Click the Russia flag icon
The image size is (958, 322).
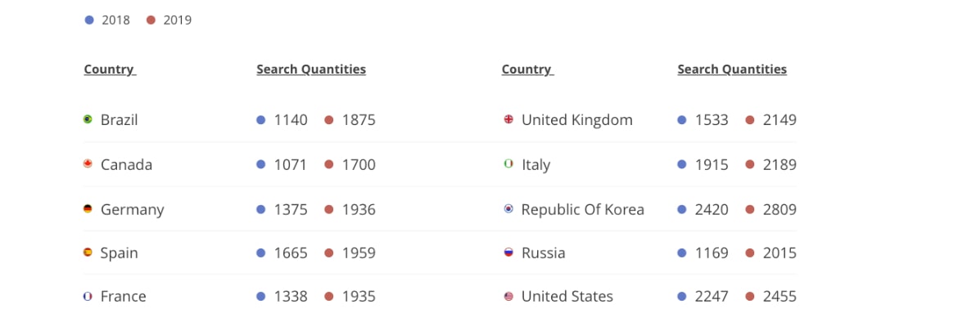(508, 252)
